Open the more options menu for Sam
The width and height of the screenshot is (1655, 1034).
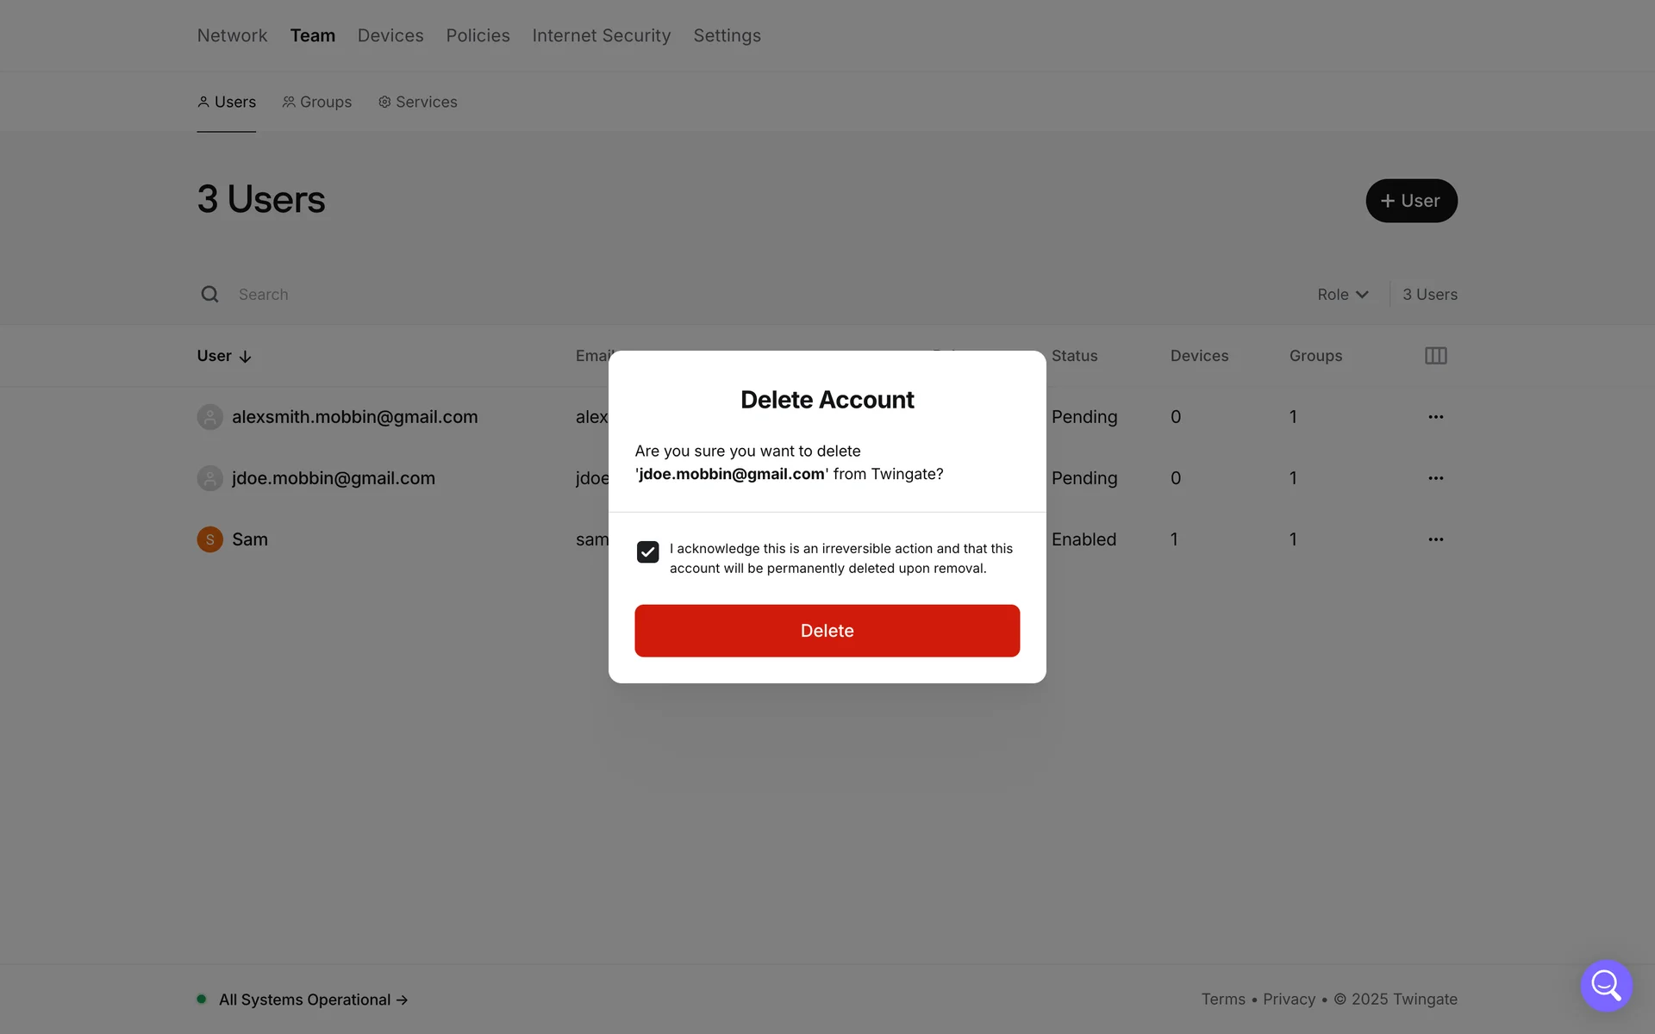tap(1435, 539)
